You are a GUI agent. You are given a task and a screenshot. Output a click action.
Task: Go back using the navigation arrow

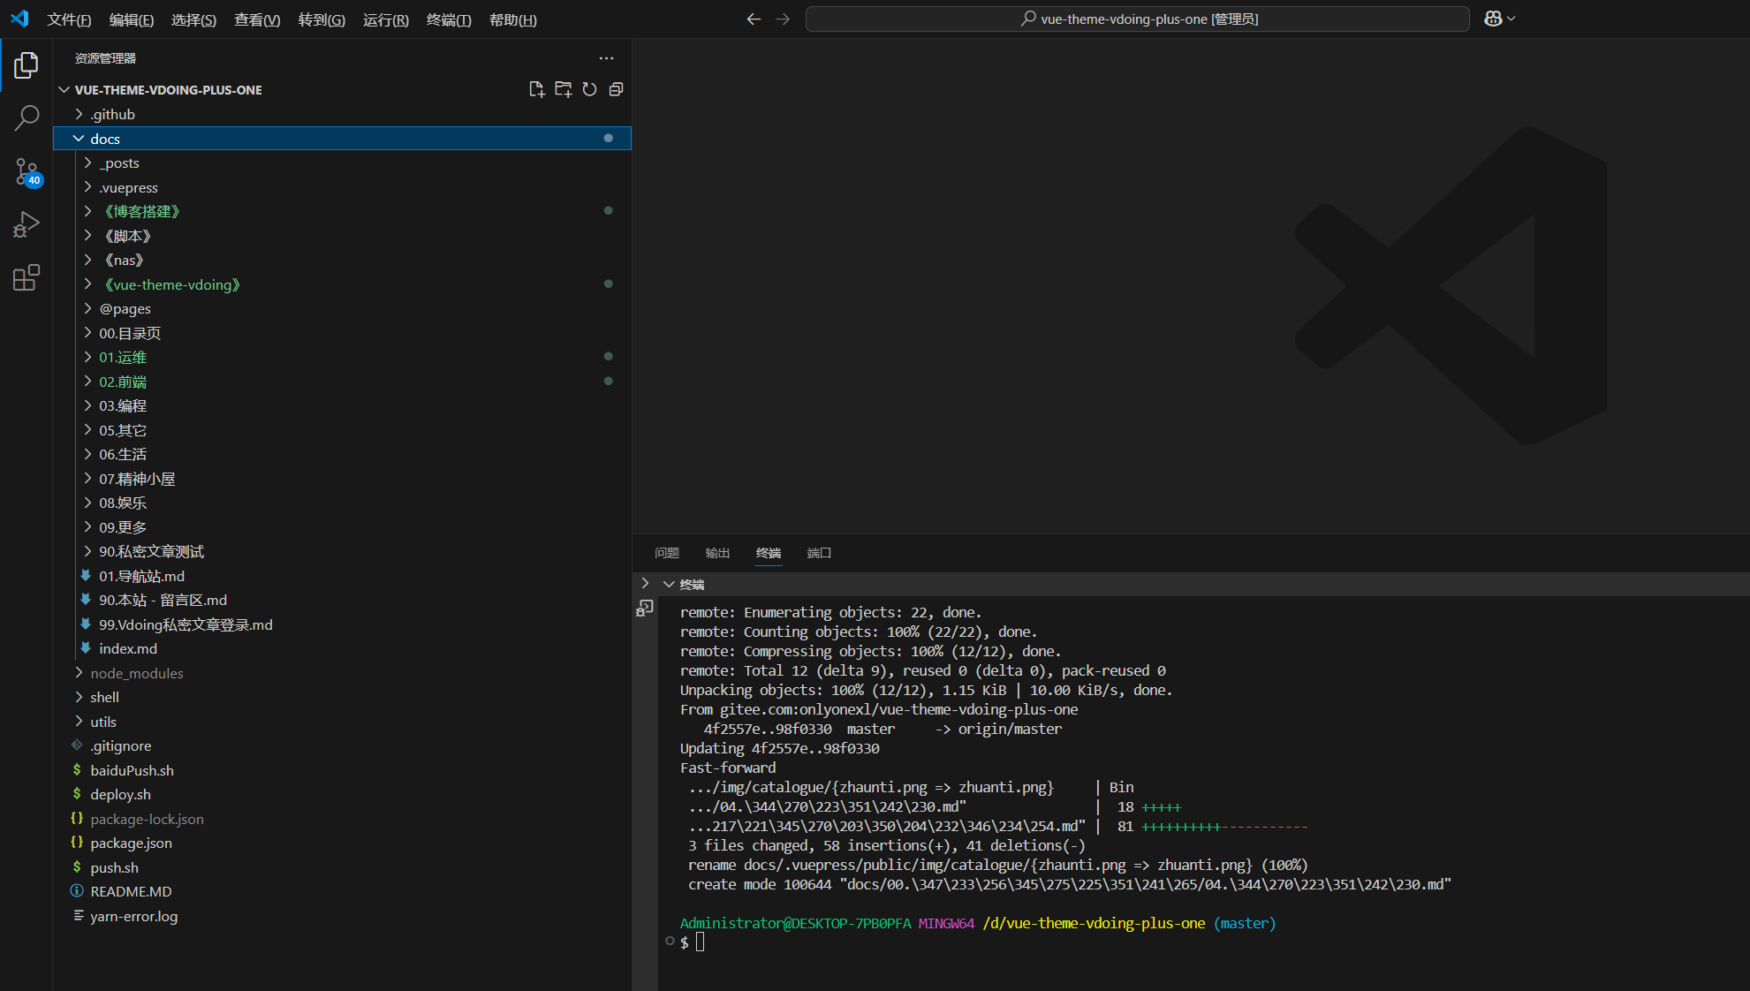(x=753, y=19)
